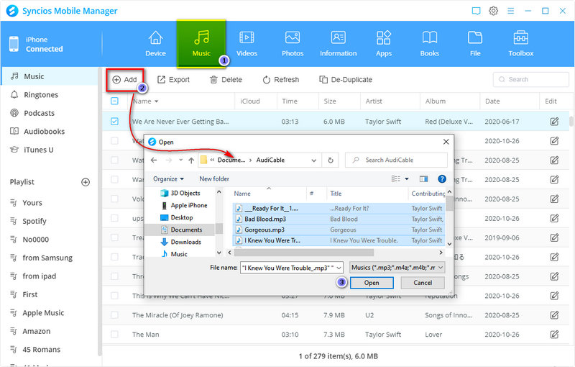The width and height of the screenshot is (575, 367).
Task: Click the Search AudiCable field
Action: coord(396,160)
